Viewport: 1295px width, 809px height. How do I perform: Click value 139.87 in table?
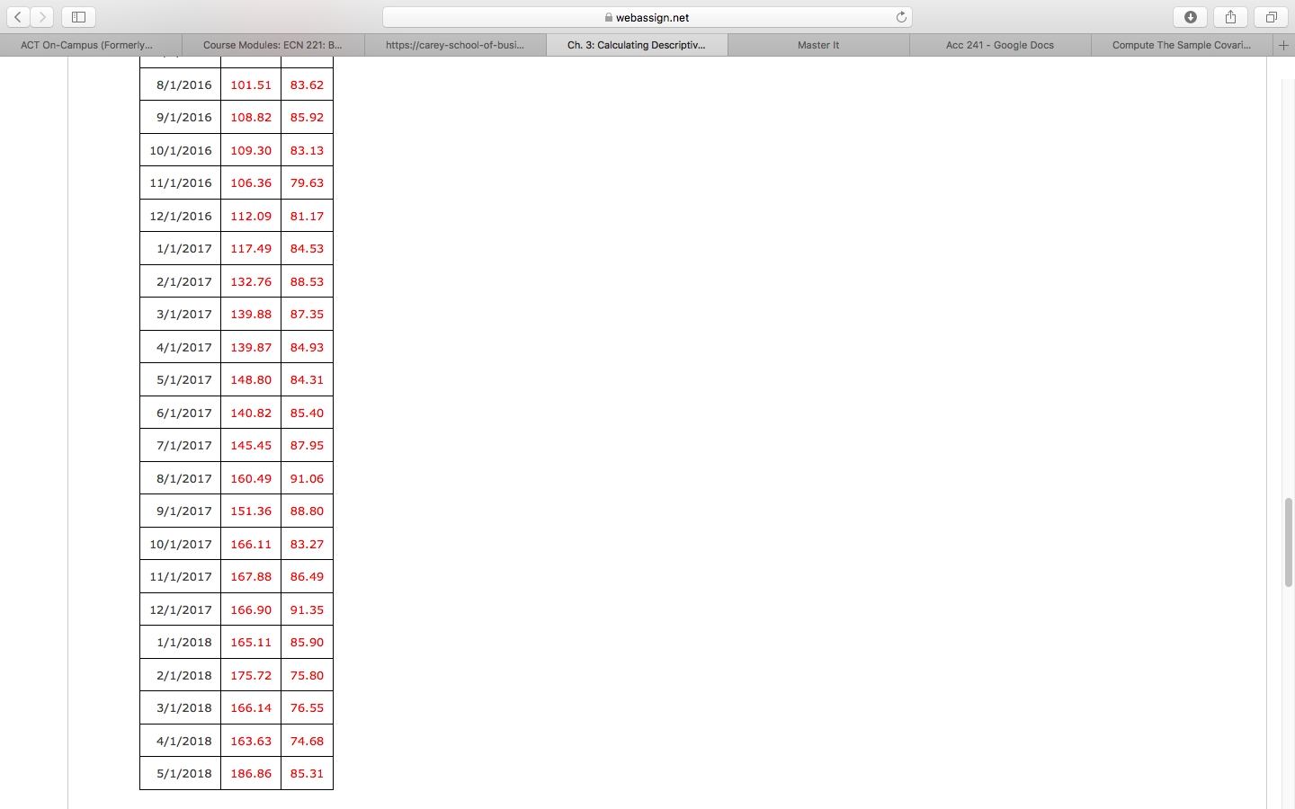coord(251,347)
